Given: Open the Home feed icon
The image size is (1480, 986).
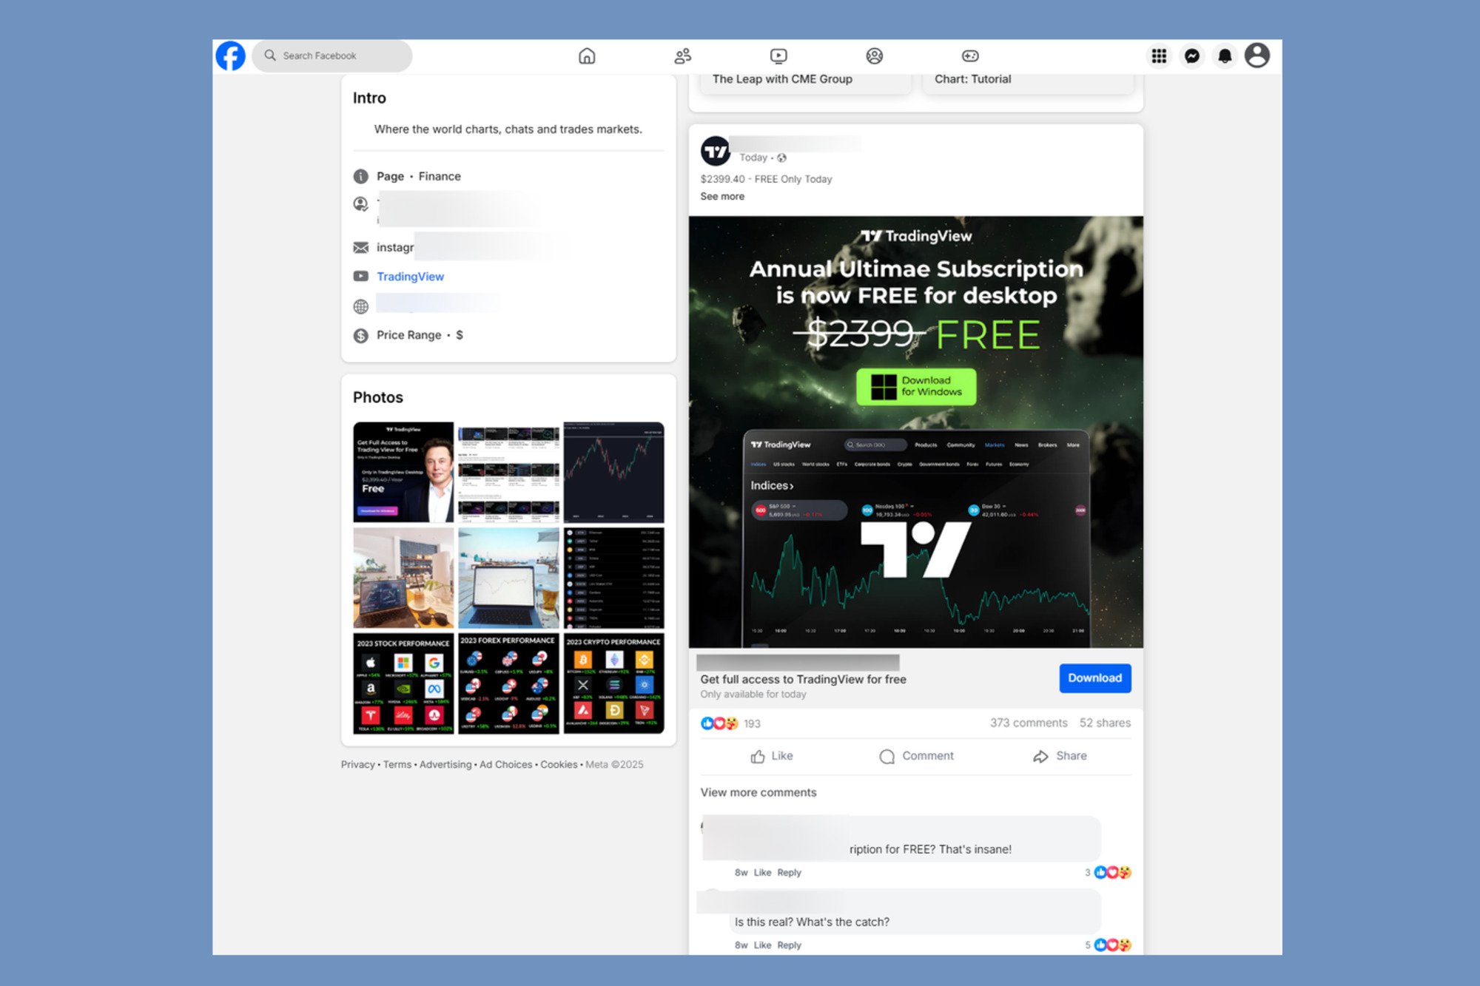Looking at the screenshot, I should coord(587,55).
